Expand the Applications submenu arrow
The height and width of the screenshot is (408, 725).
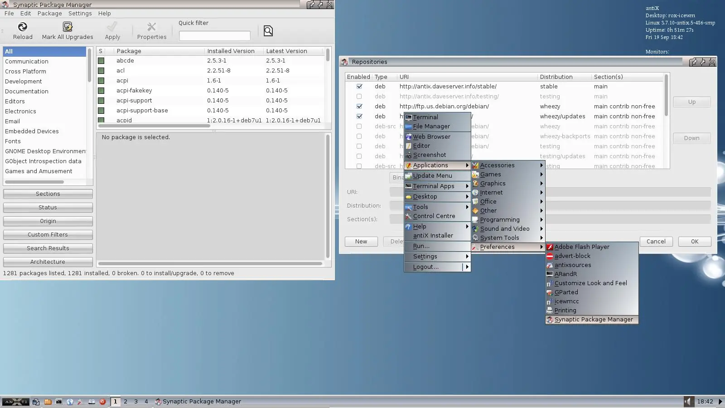tap(467, 165)
